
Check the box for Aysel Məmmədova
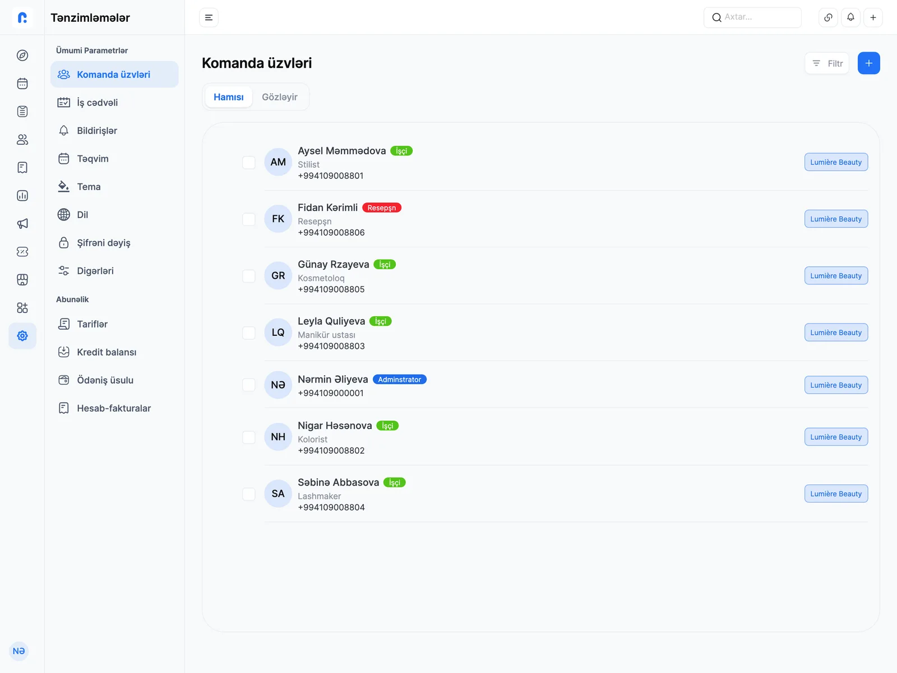point(249,163)
